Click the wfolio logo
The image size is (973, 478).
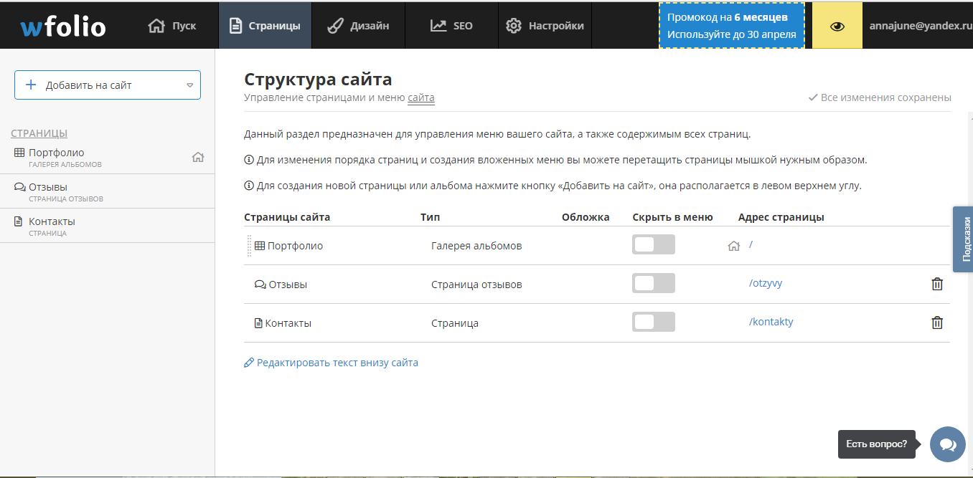(x=63, y=24)
